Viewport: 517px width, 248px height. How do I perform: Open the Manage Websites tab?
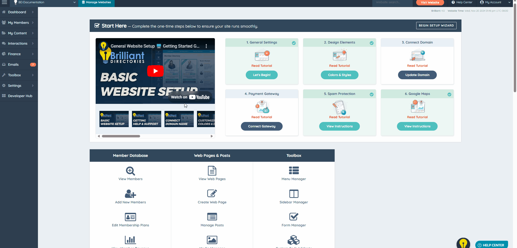96,2
